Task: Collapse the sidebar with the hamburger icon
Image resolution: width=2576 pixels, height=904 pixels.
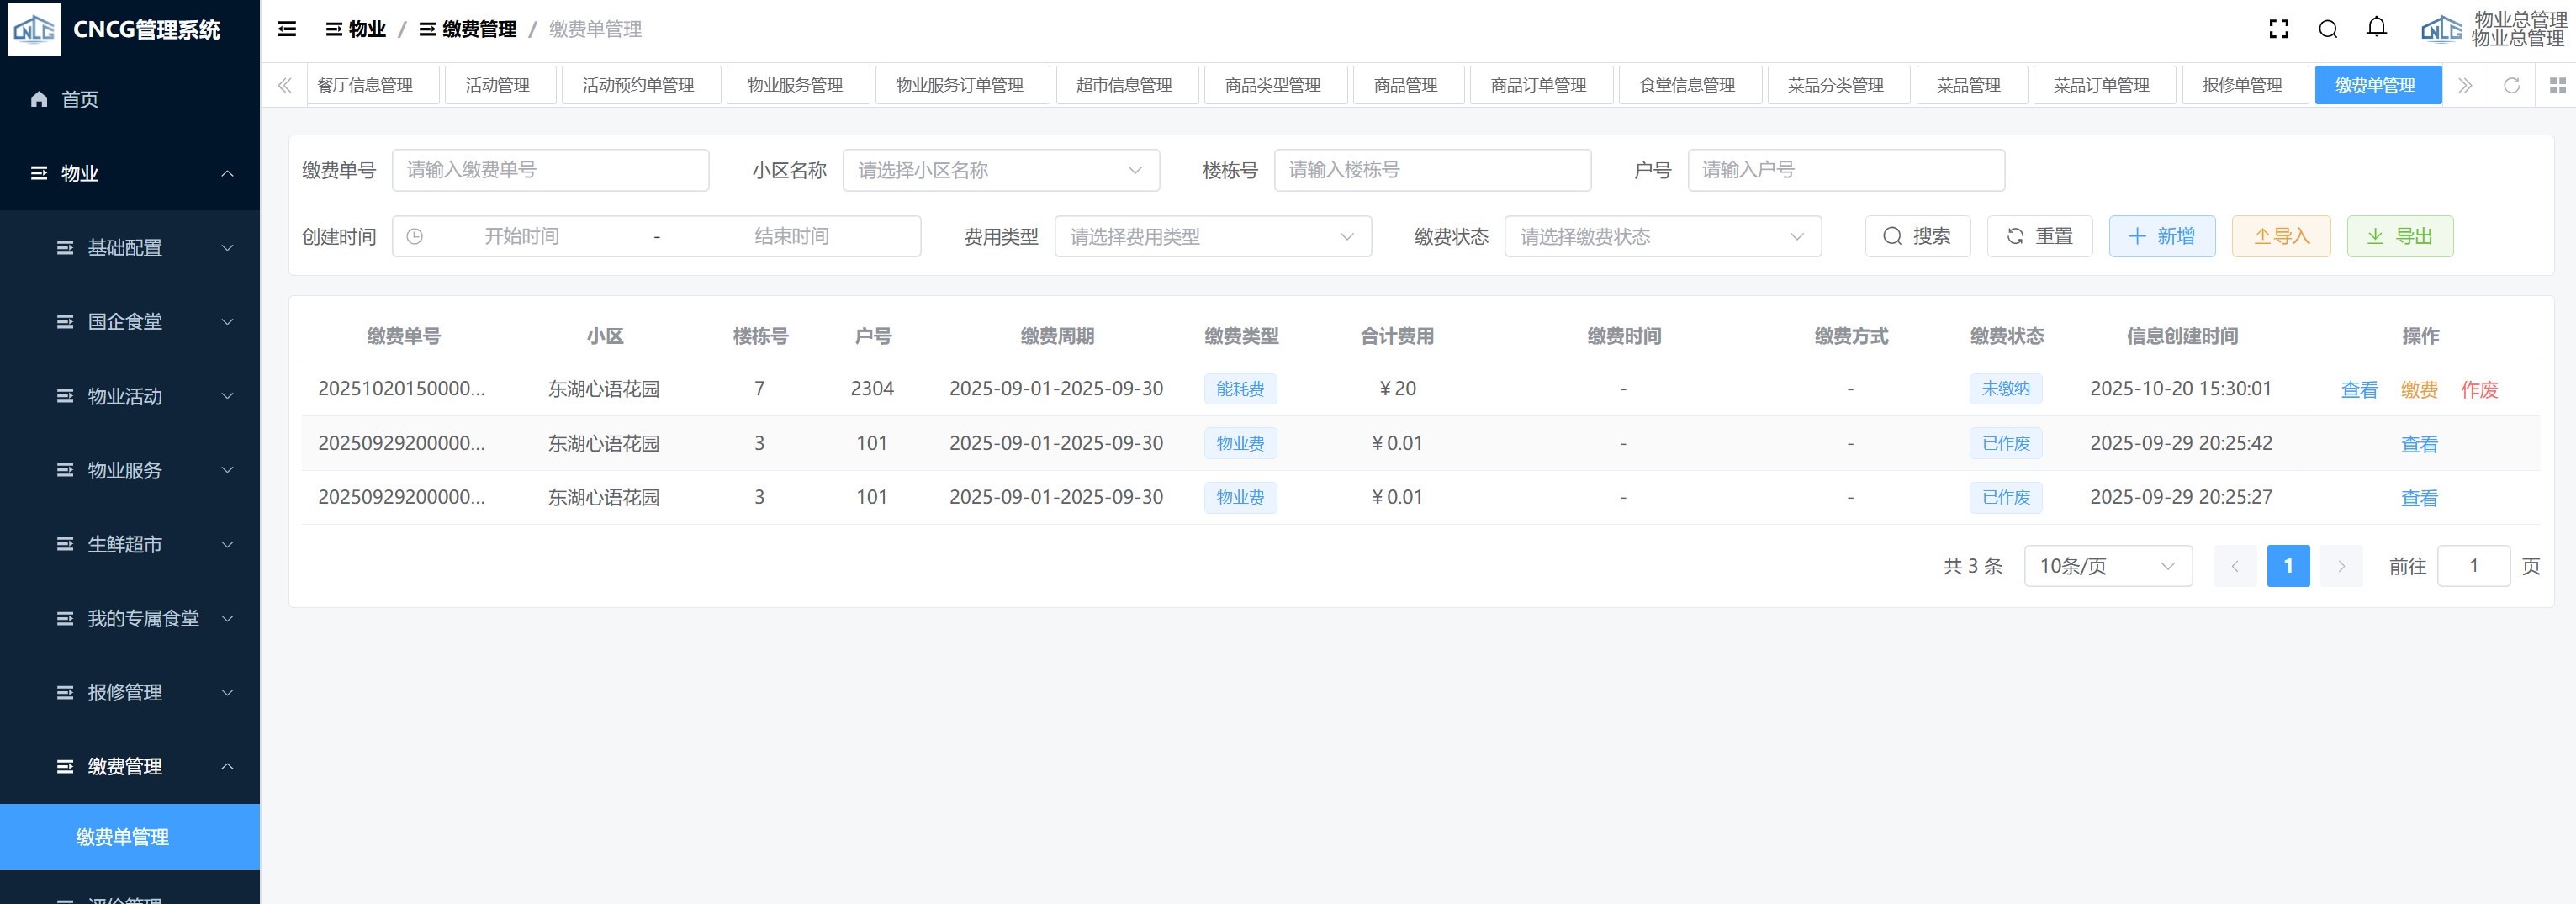Action: 287,29
